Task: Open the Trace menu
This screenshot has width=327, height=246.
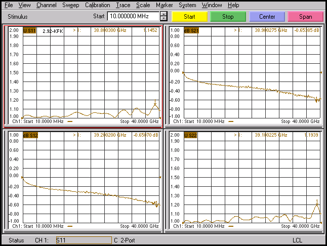Action: coord(122,5)
